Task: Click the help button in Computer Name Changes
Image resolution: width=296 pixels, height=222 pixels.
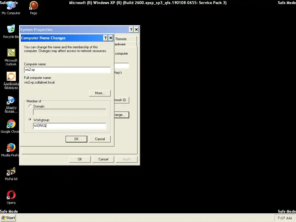Action: click(x=106, y=38)
